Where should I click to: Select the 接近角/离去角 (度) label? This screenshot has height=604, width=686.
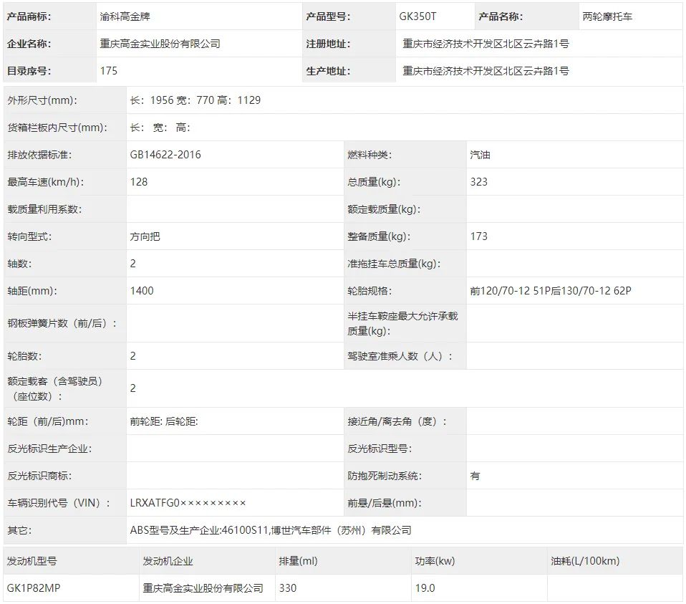click(397, 421)
